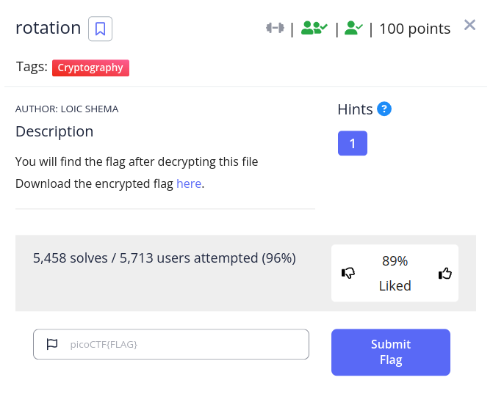This screenshot has width=493, height=394.
Task: Click the solves statistics text
Action: click(165, 258)
